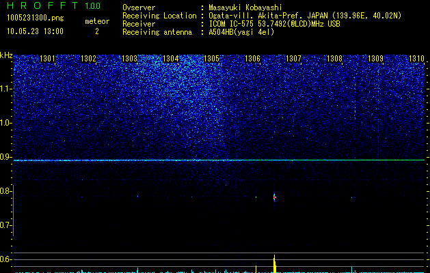The height and width of the screenshot is (273, 430).
Task: Click the 1309 time marker
Action: pyautogui.click(x=375, y=59)
